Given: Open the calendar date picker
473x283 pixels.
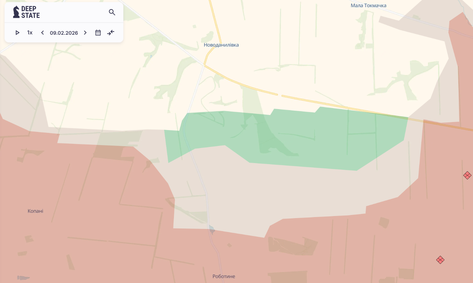Looking at the screenshot, I should pos(98,33).
